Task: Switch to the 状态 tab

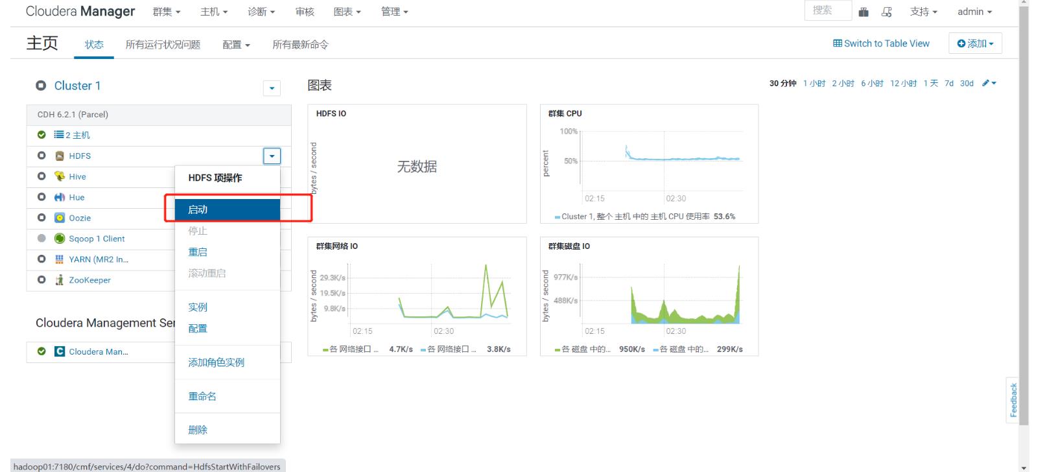Action: tap(94, 44)
